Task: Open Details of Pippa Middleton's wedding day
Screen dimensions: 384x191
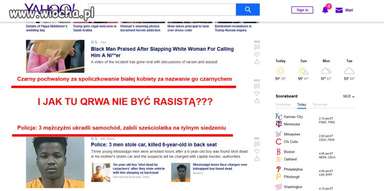Action: point(47,28)
